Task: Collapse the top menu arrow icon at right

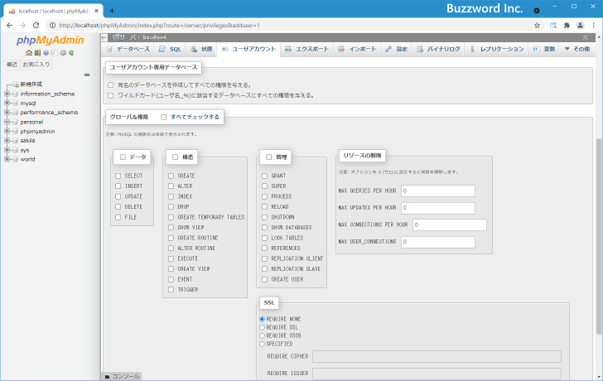Action: click(586, 37)
